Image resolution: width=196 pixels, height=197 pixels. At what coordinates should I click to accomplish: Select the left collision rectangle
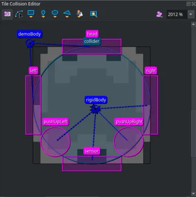point(33,105)
